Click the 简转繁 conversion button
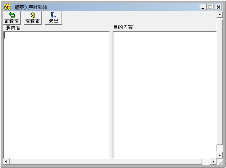Screen dimensions: 226x168 (x=33, y=18)
